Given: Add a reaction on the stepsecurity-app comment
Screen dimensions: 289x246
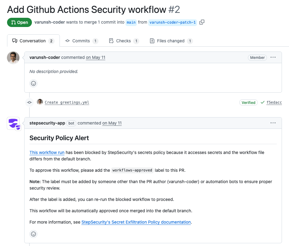Looking at the screenshot, I should (33, 234).
